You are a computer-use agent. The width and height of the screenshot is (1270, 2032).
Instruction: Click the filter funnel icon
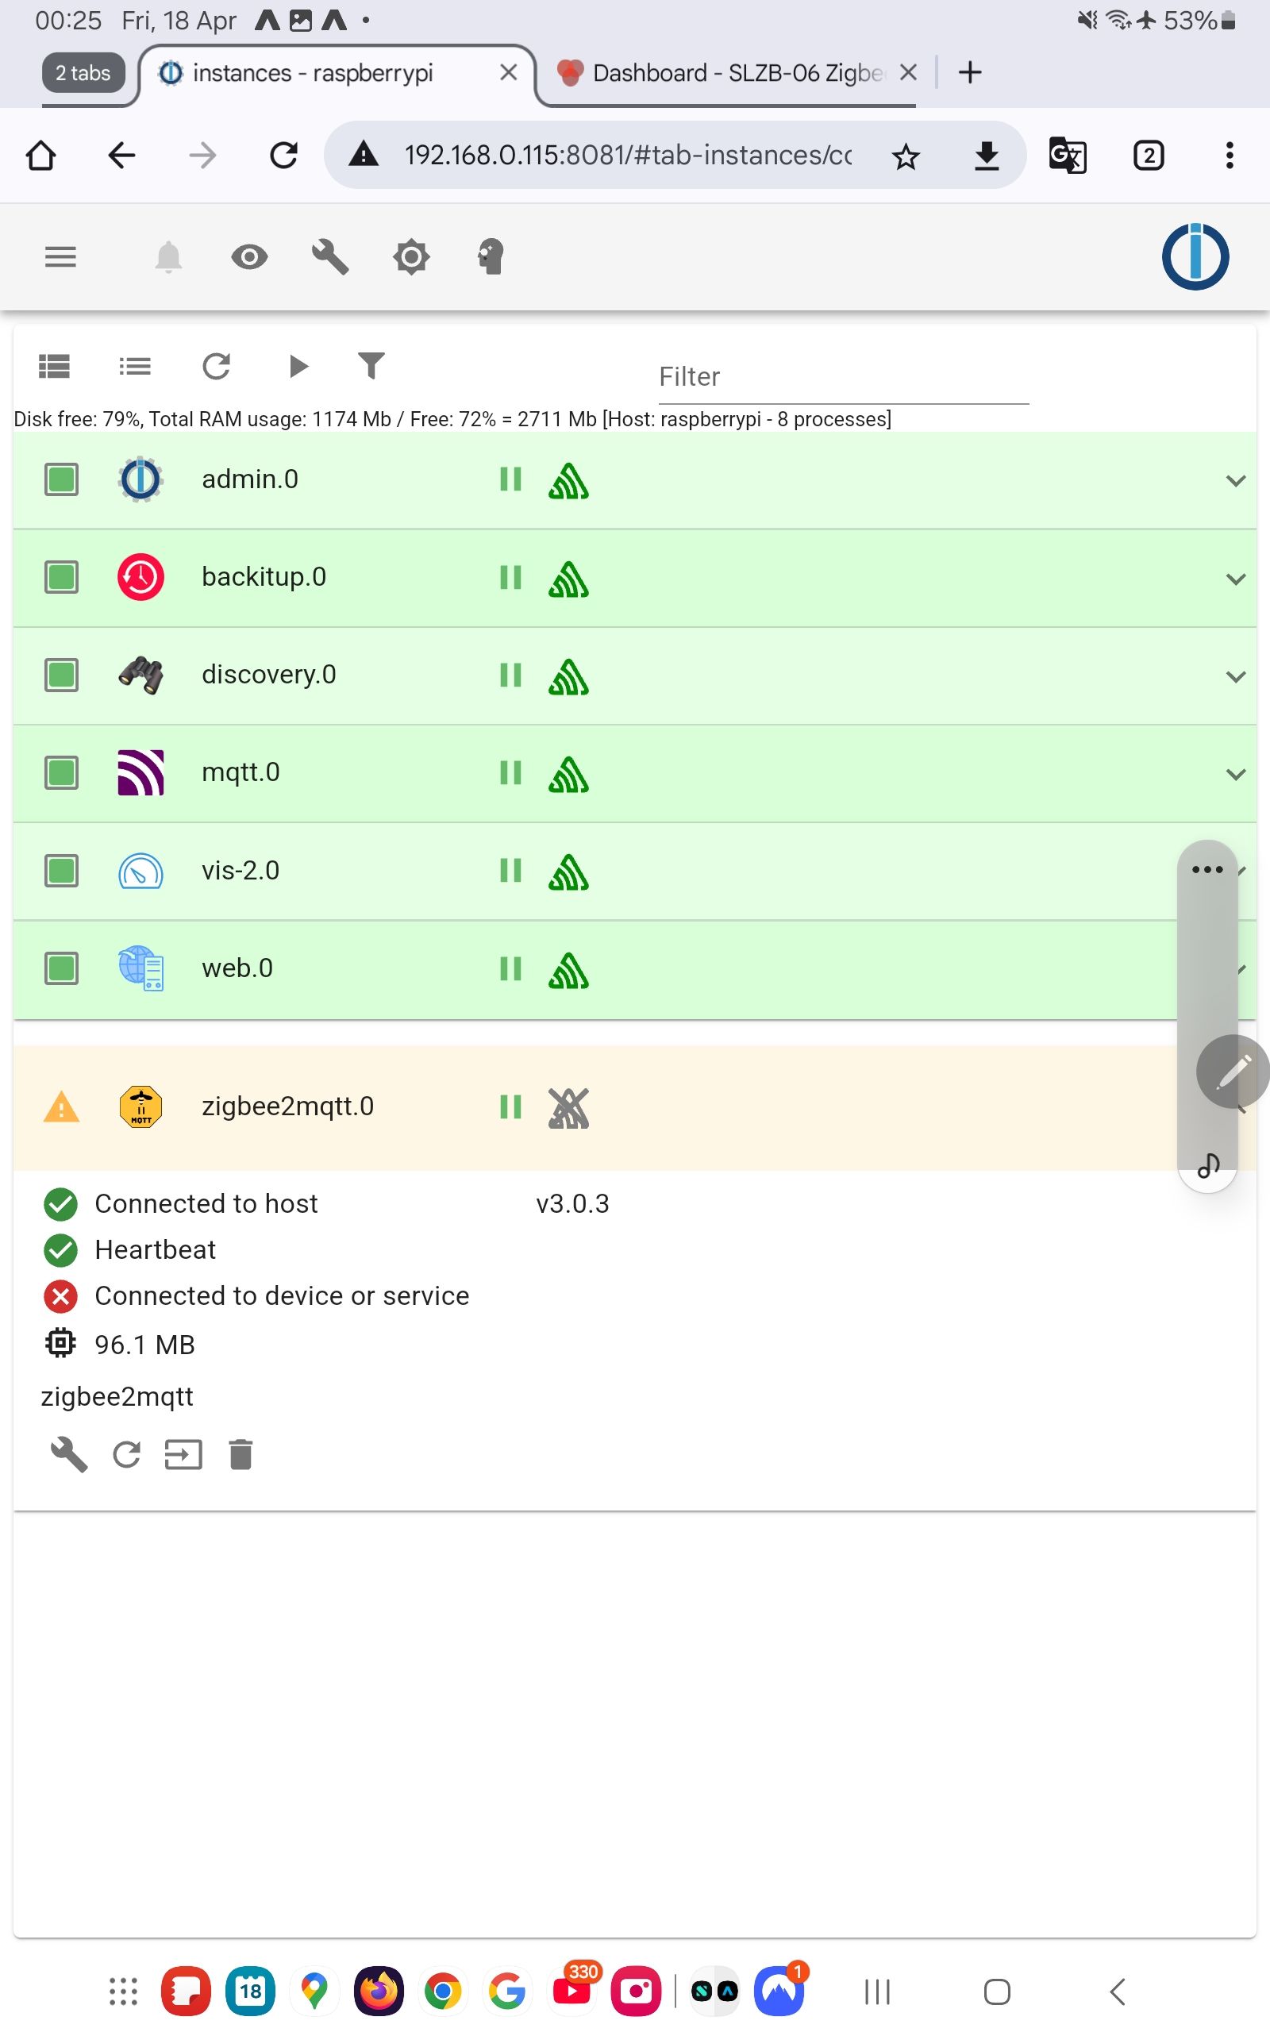coord(371,365)
